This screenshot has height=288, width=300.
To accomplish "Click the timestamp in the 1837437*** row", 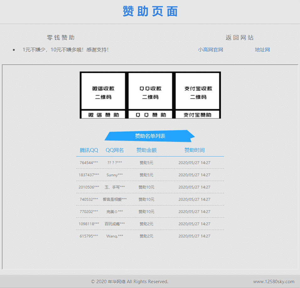I will [194, 175].
